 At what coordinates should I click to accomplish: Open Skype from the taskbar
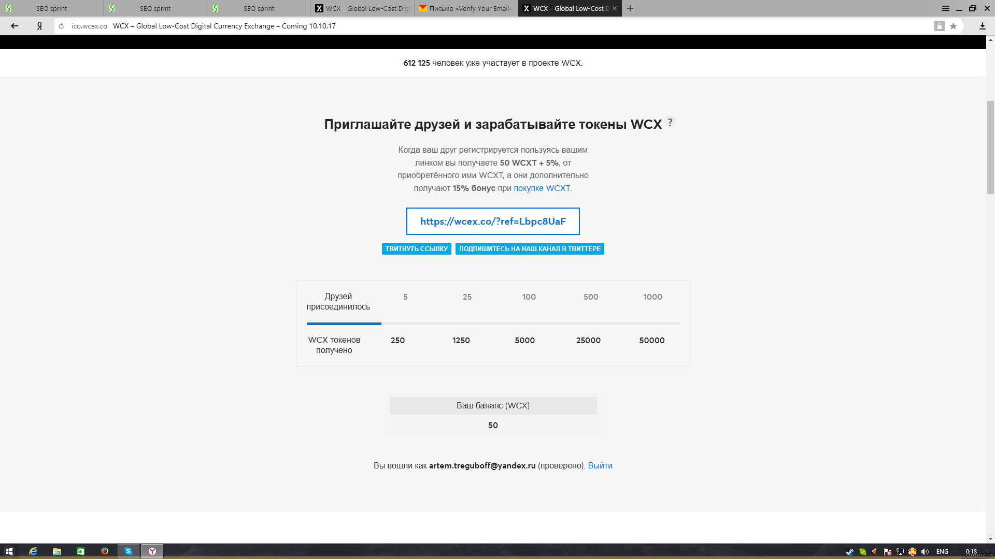[x=128, y=551]
